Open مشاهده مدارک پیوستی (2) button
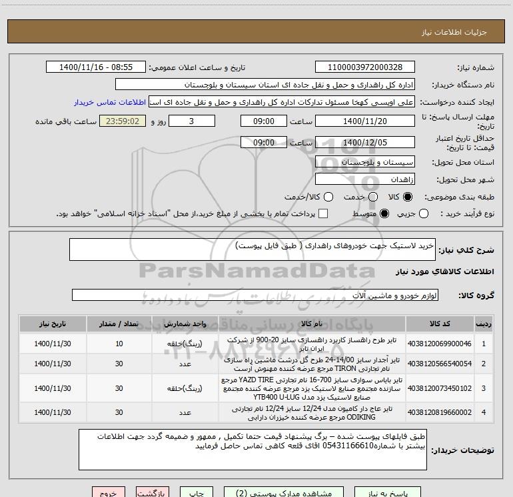This screenshot has width=513, height=497. coord(284,493)
